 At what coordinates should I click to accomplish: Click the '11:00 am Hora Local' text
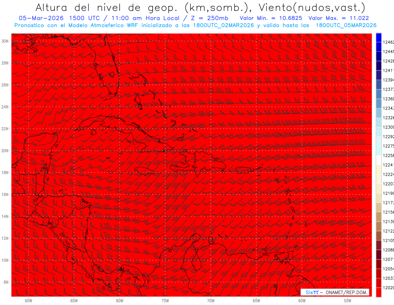146,18
